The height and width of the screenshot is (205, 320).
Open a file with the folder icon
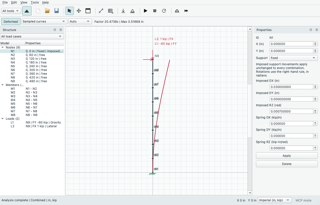(x=47, y=11)
